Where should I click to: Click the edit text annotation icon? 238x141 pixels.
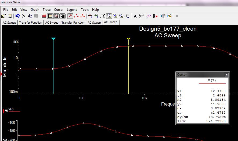pyautogui.click(x=141, y=16)
